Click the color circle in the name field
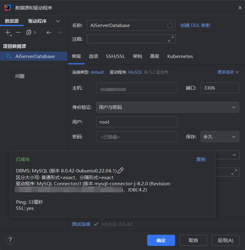This screenshot has width=245, height=250. pyautogui.click(x=170, y=25)
